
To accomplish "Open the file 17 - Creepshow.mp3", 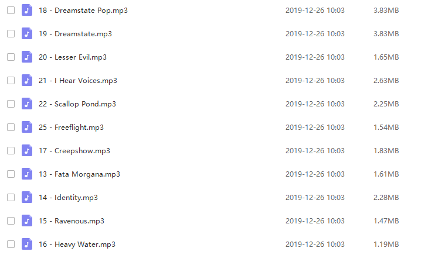I will coord(74,151).
